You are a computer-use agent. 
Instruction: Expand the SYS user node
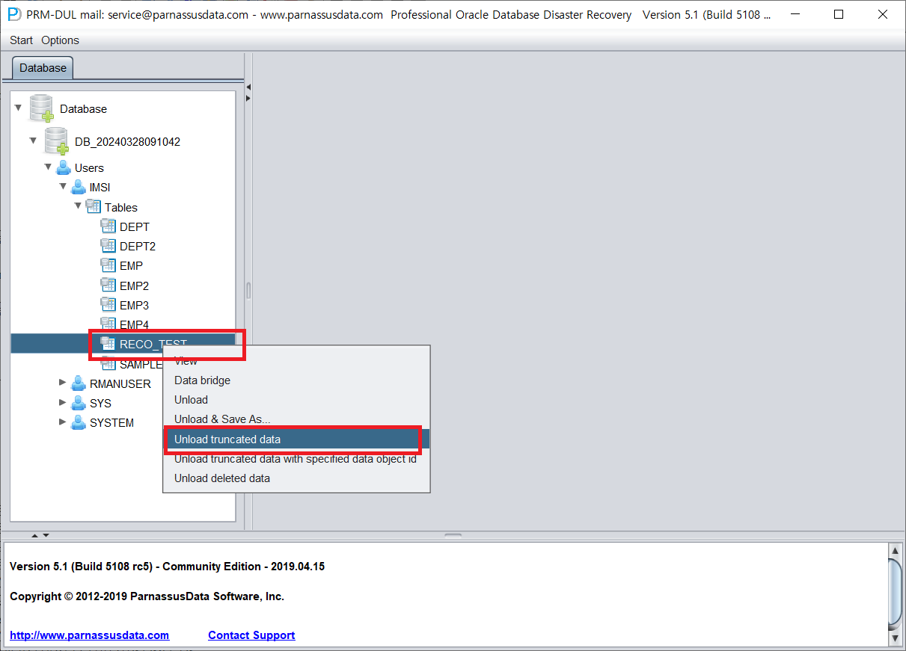pyautogui.click(x=63, y=402)
